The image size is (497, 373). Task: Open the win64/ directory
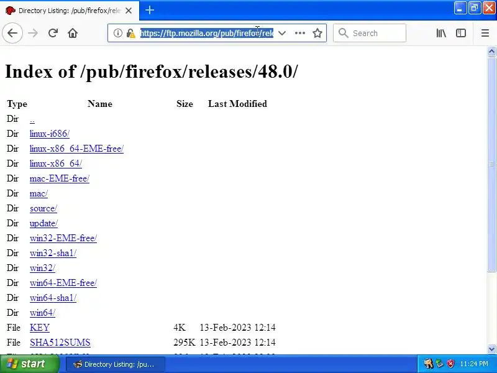coord(42,313)
